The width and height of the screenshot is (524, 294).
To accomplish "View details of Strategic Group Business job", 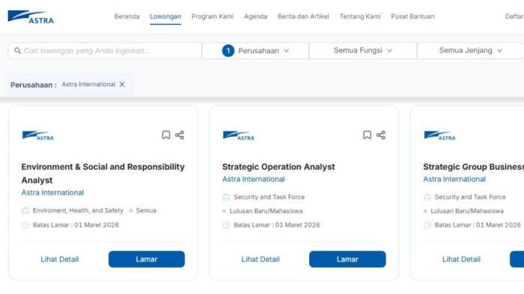I will click(462, 260).
